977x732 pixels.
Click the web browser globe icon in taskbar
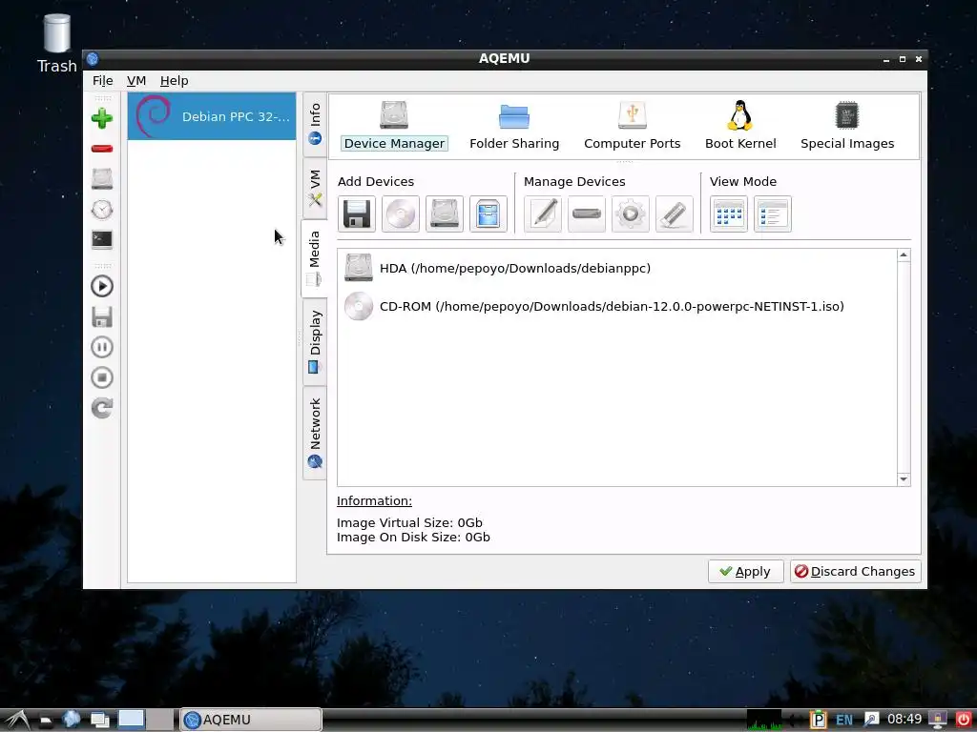72,719
